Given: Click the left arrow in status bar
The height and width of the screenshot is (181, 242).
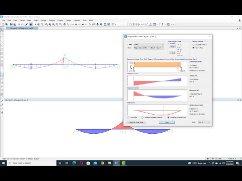Looking at the screenshot, I should tap(208, 158).
